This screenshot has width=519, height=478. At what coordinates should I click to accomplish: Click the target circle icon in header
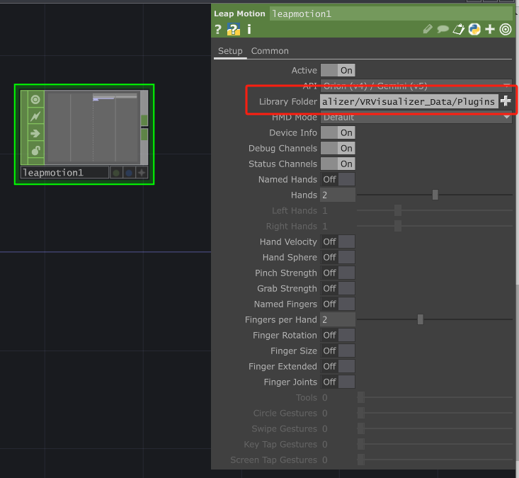(506, 29)
